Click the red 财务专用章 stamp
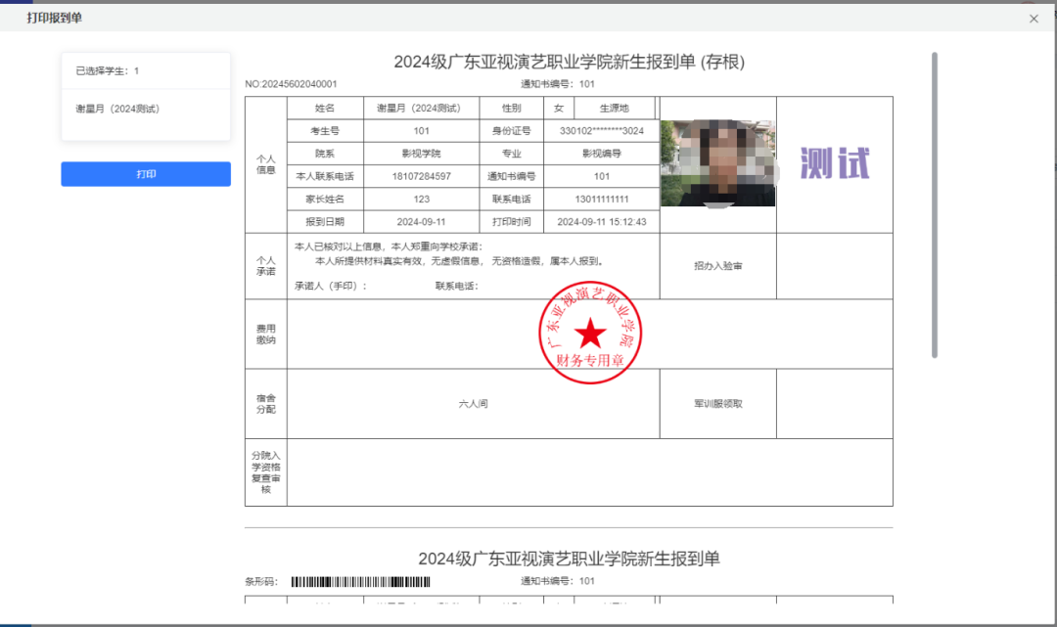Screen dimensions: 1057x627 589,334
